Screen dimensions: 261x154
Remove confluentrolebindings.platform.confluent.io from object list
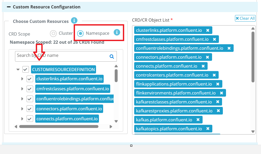tap(229, 48)
